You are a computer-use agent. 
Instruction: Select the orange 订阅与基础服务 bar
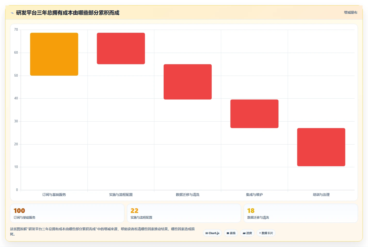coord(54,54)
